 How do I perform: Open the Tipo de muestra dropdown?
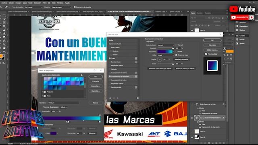pyautogui.click(x=33, y=7)
